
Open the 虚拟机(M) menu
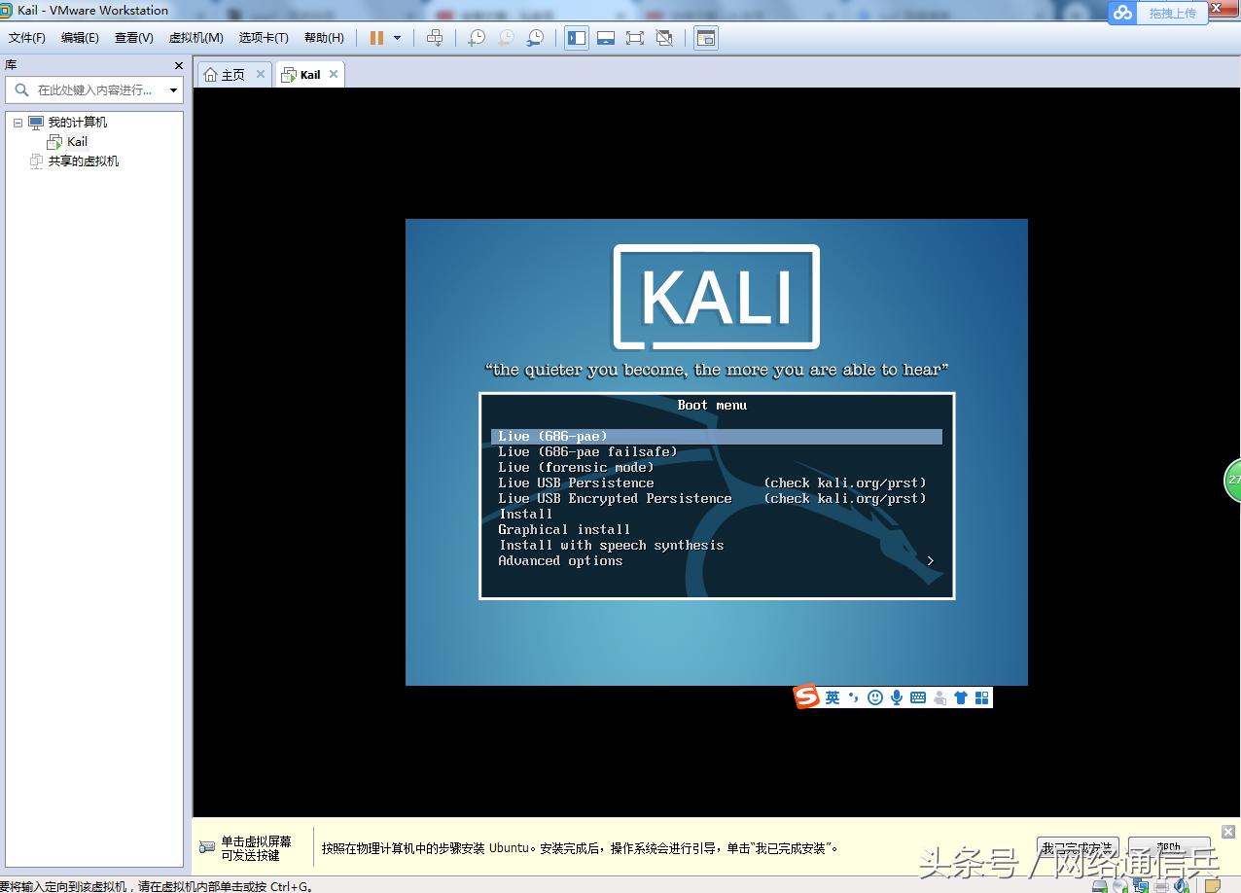[x=195, y=37]
